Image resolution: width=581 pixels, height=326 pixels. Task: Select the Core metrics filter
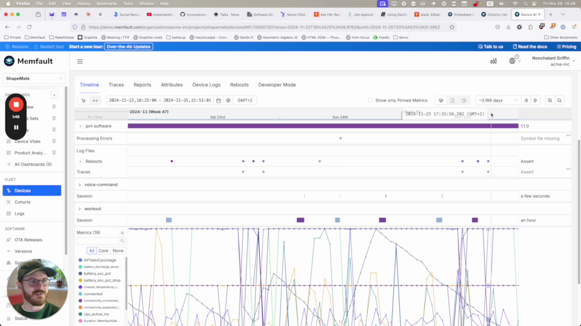tap(103, 251)
